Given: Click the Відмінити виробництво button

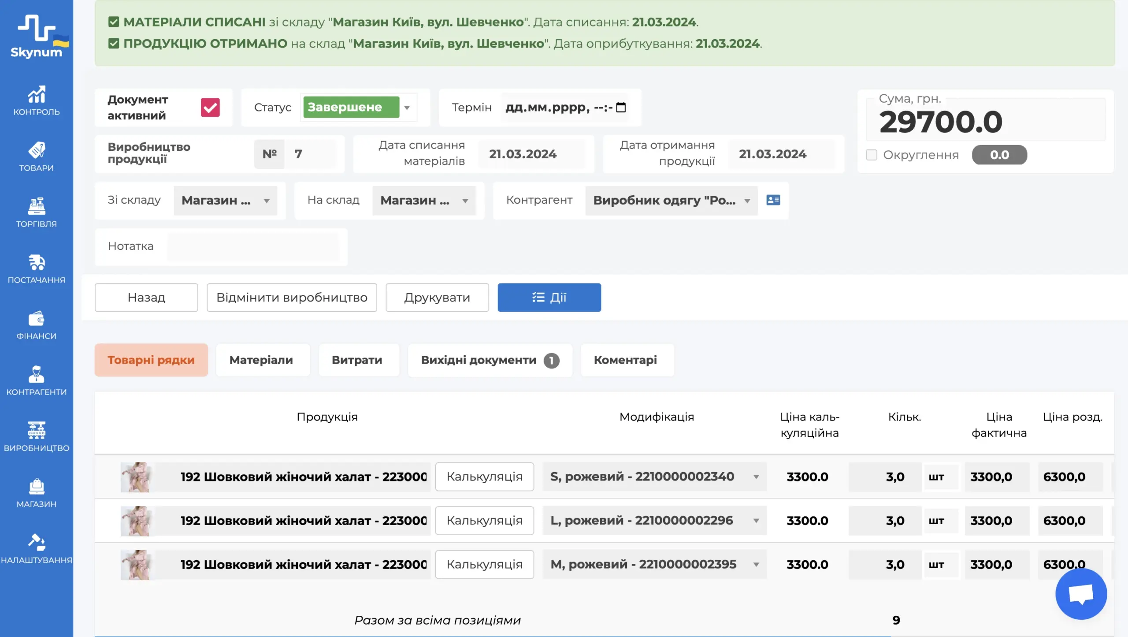Looking at the screenshot, I should (x=292, y=298).
